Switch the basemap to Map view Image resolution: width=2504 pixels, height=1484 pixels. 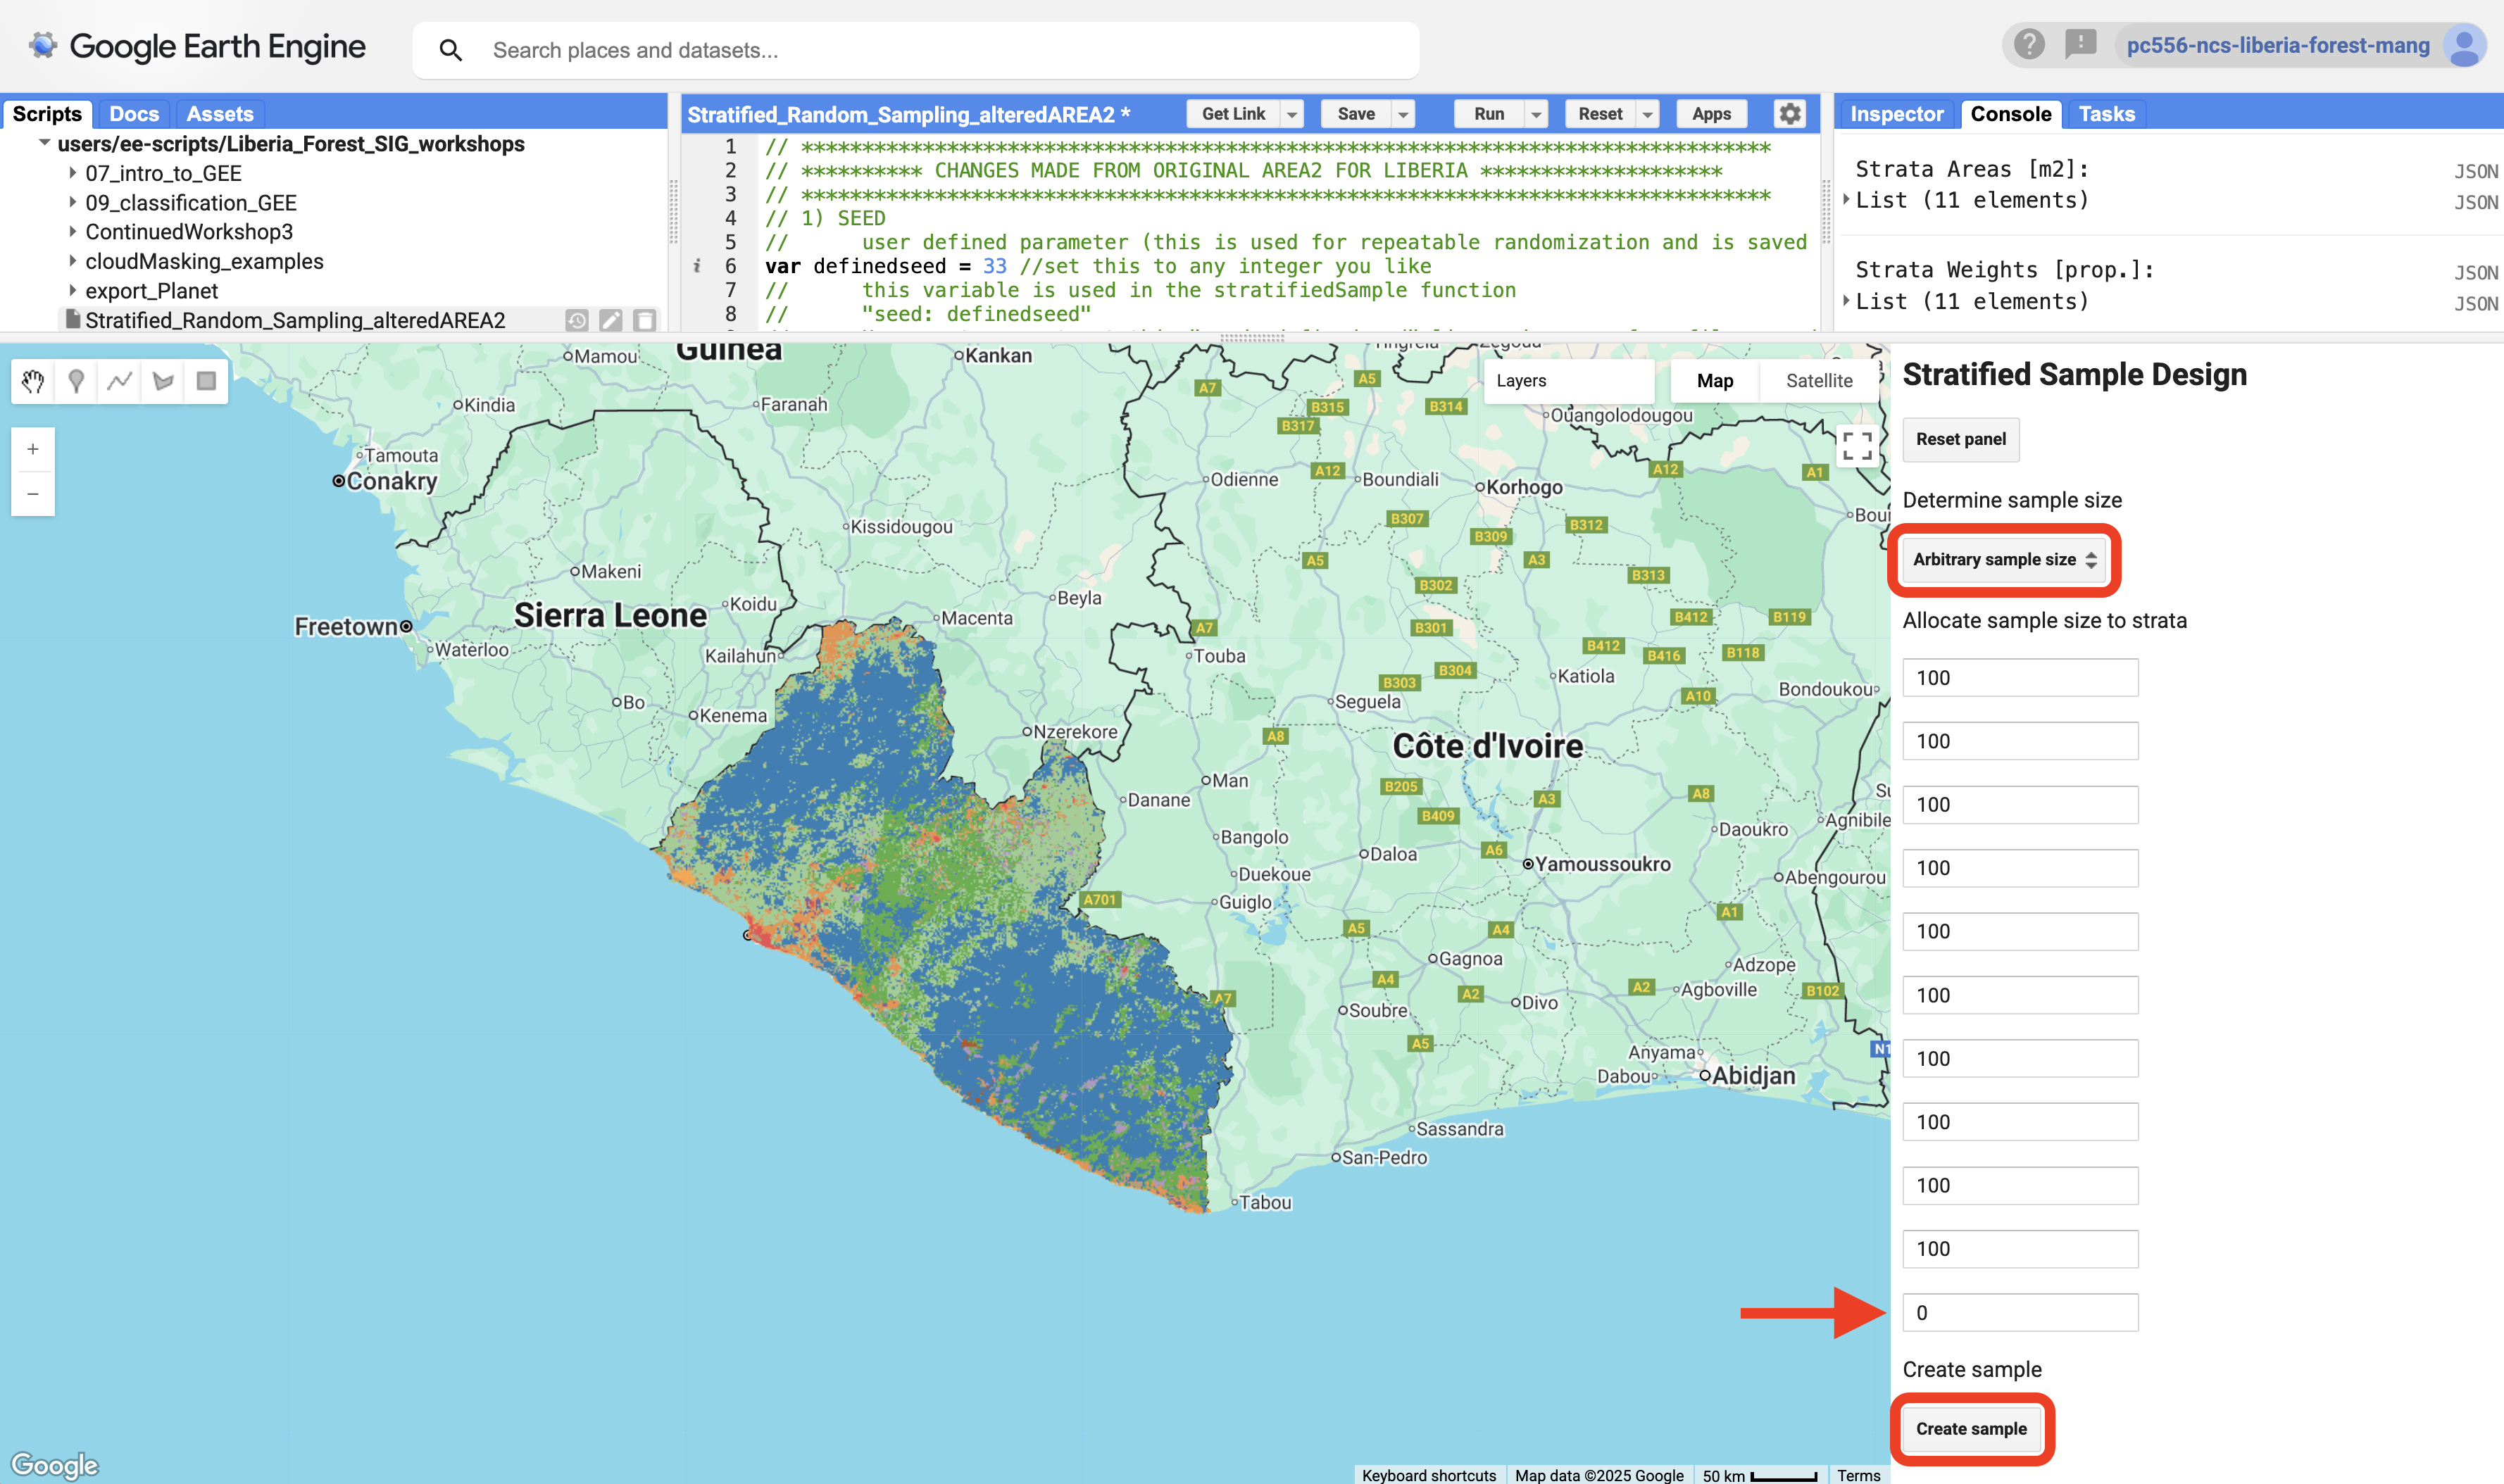(x=1715, y=381)
